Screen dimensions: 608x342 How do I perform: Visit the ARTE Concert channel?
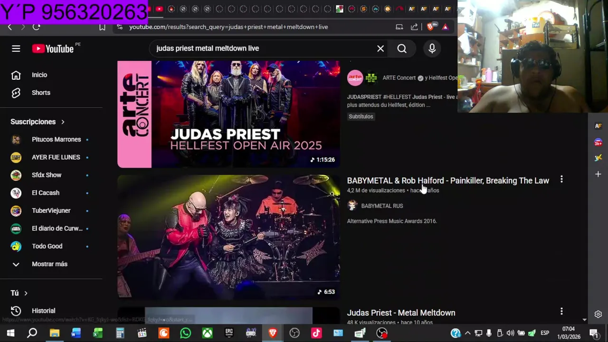click(399, 78)
